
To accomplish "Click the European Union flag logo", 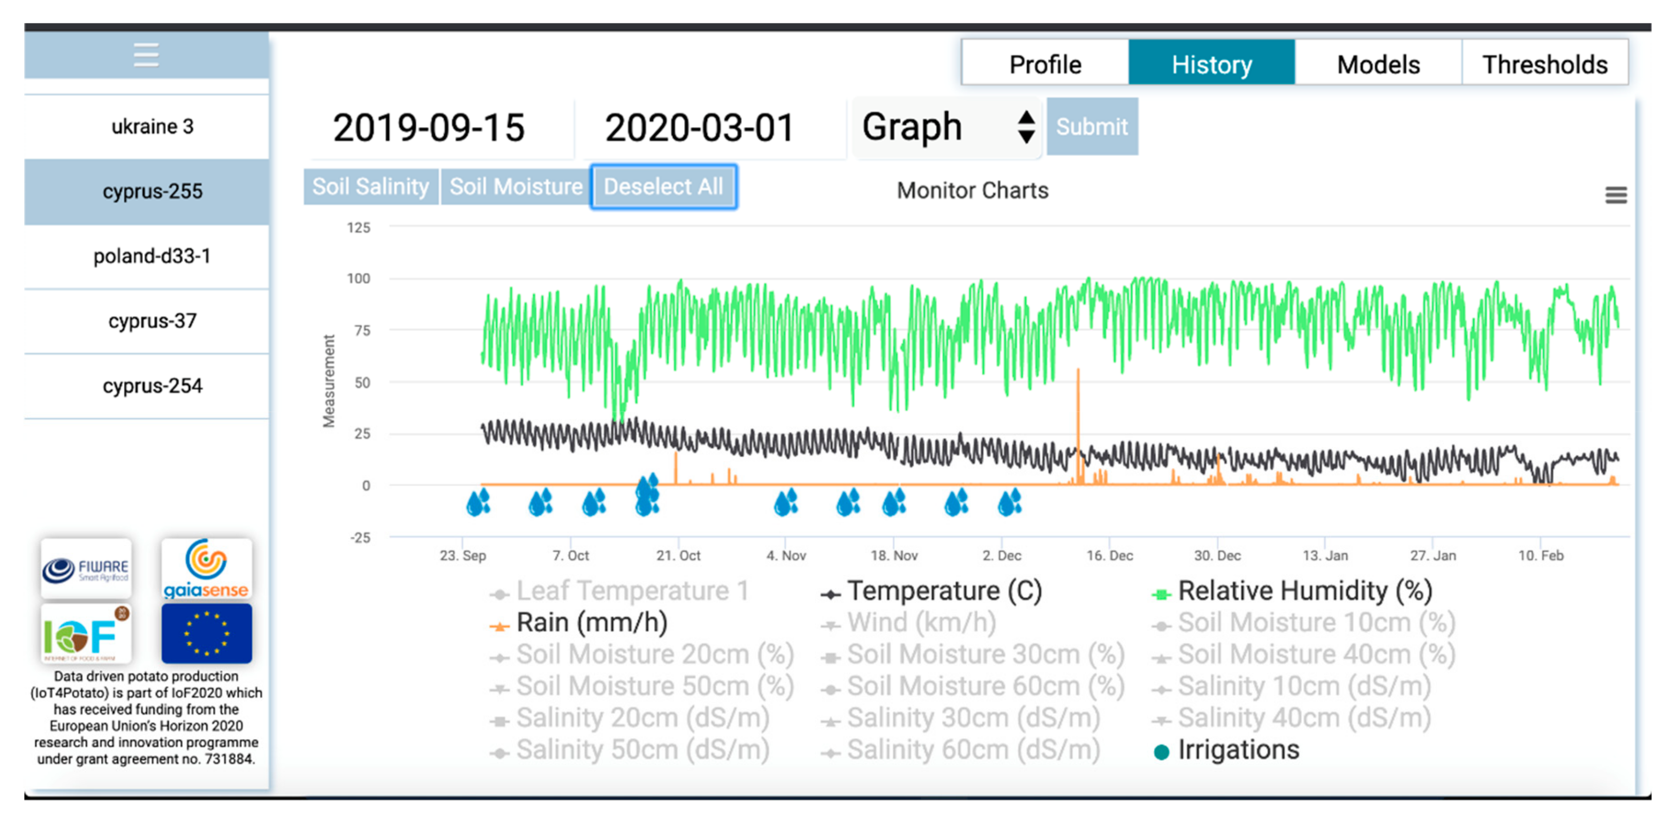I will click(206, 634).
